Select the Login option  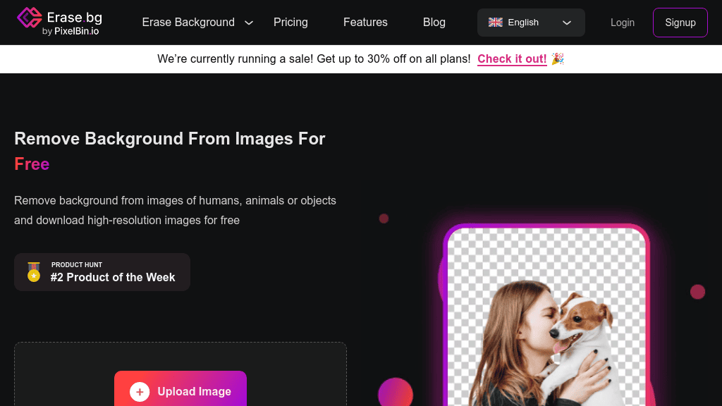[623, 22]
